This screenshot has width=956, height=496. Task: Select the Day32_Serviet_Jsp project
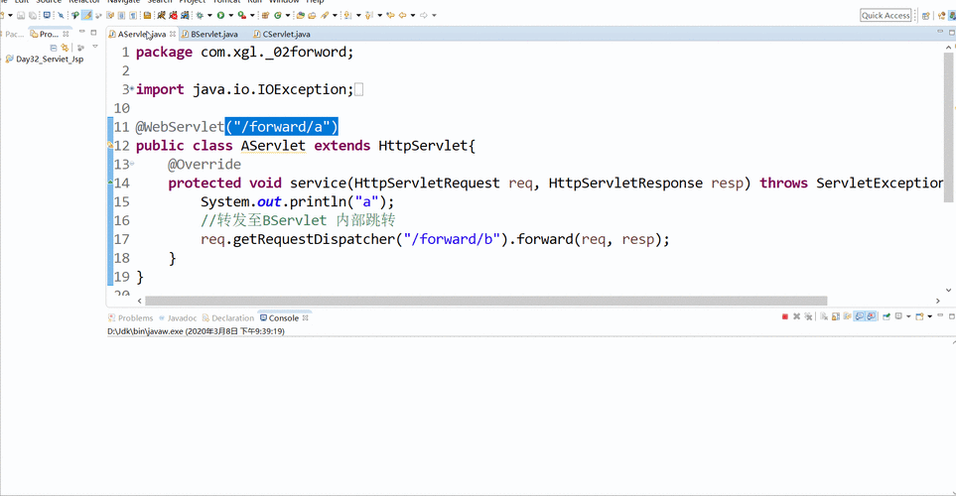(44, 60)
